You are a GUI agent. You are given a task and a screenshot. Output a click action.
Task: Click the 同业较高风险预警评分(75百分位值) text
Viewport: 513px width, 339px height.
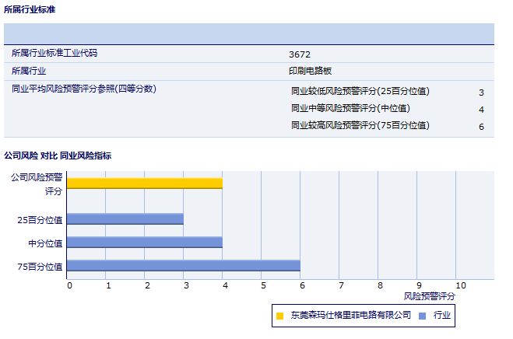pyautogui.click(x=360, y=125)
